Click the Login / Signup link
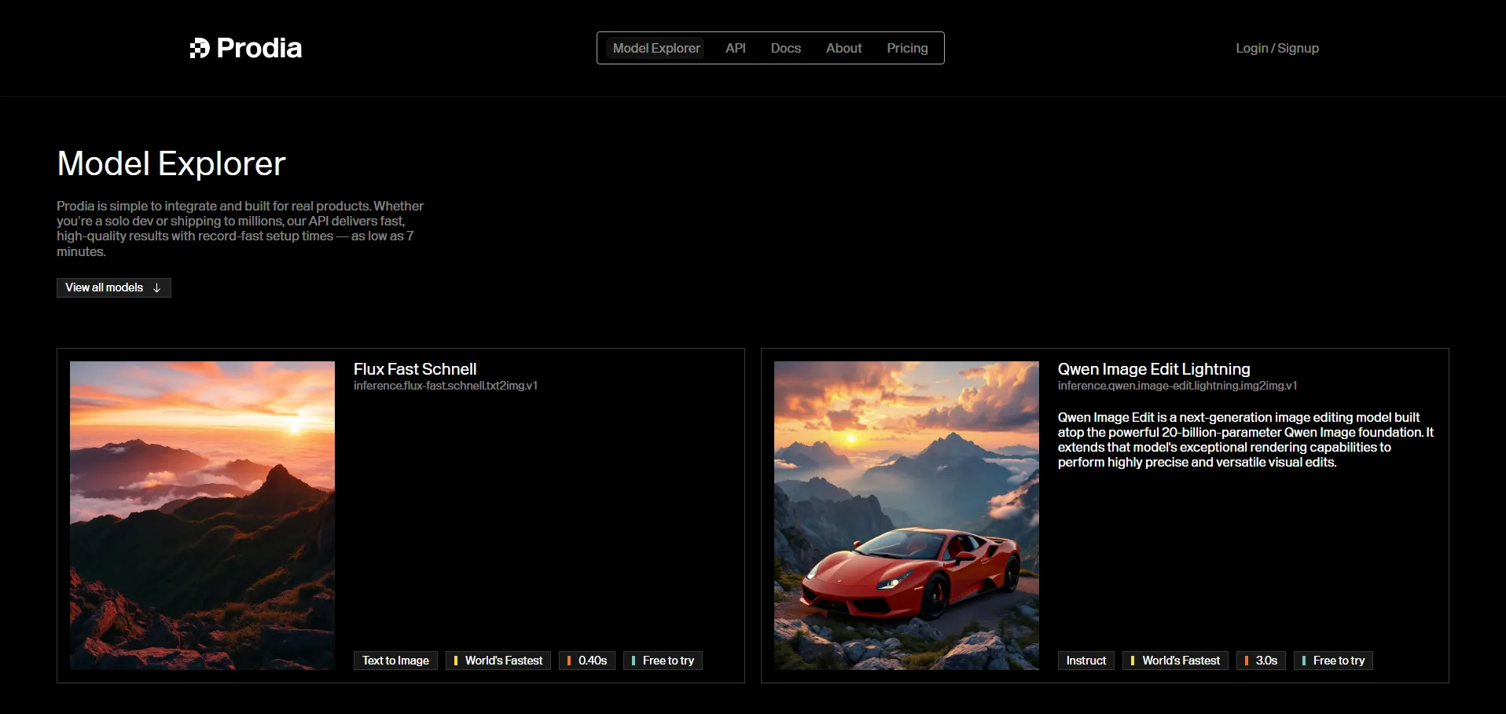The height and width of the screenshot is (714, 1506). [x=1276, y=49]
